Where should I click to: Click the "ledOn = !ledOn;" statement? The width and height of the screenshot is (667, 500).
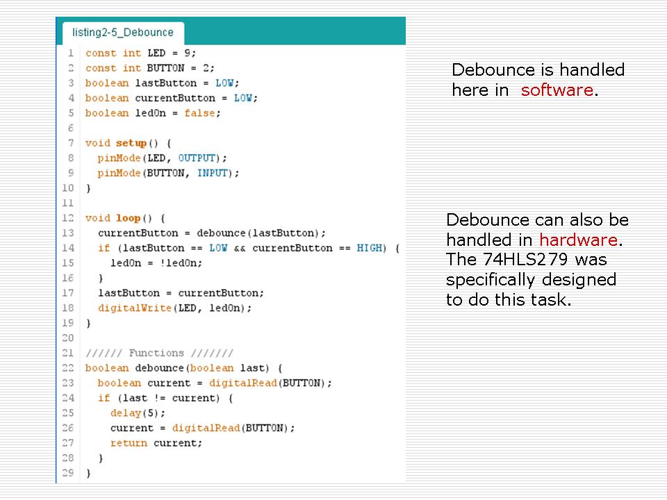pos(156,263)
